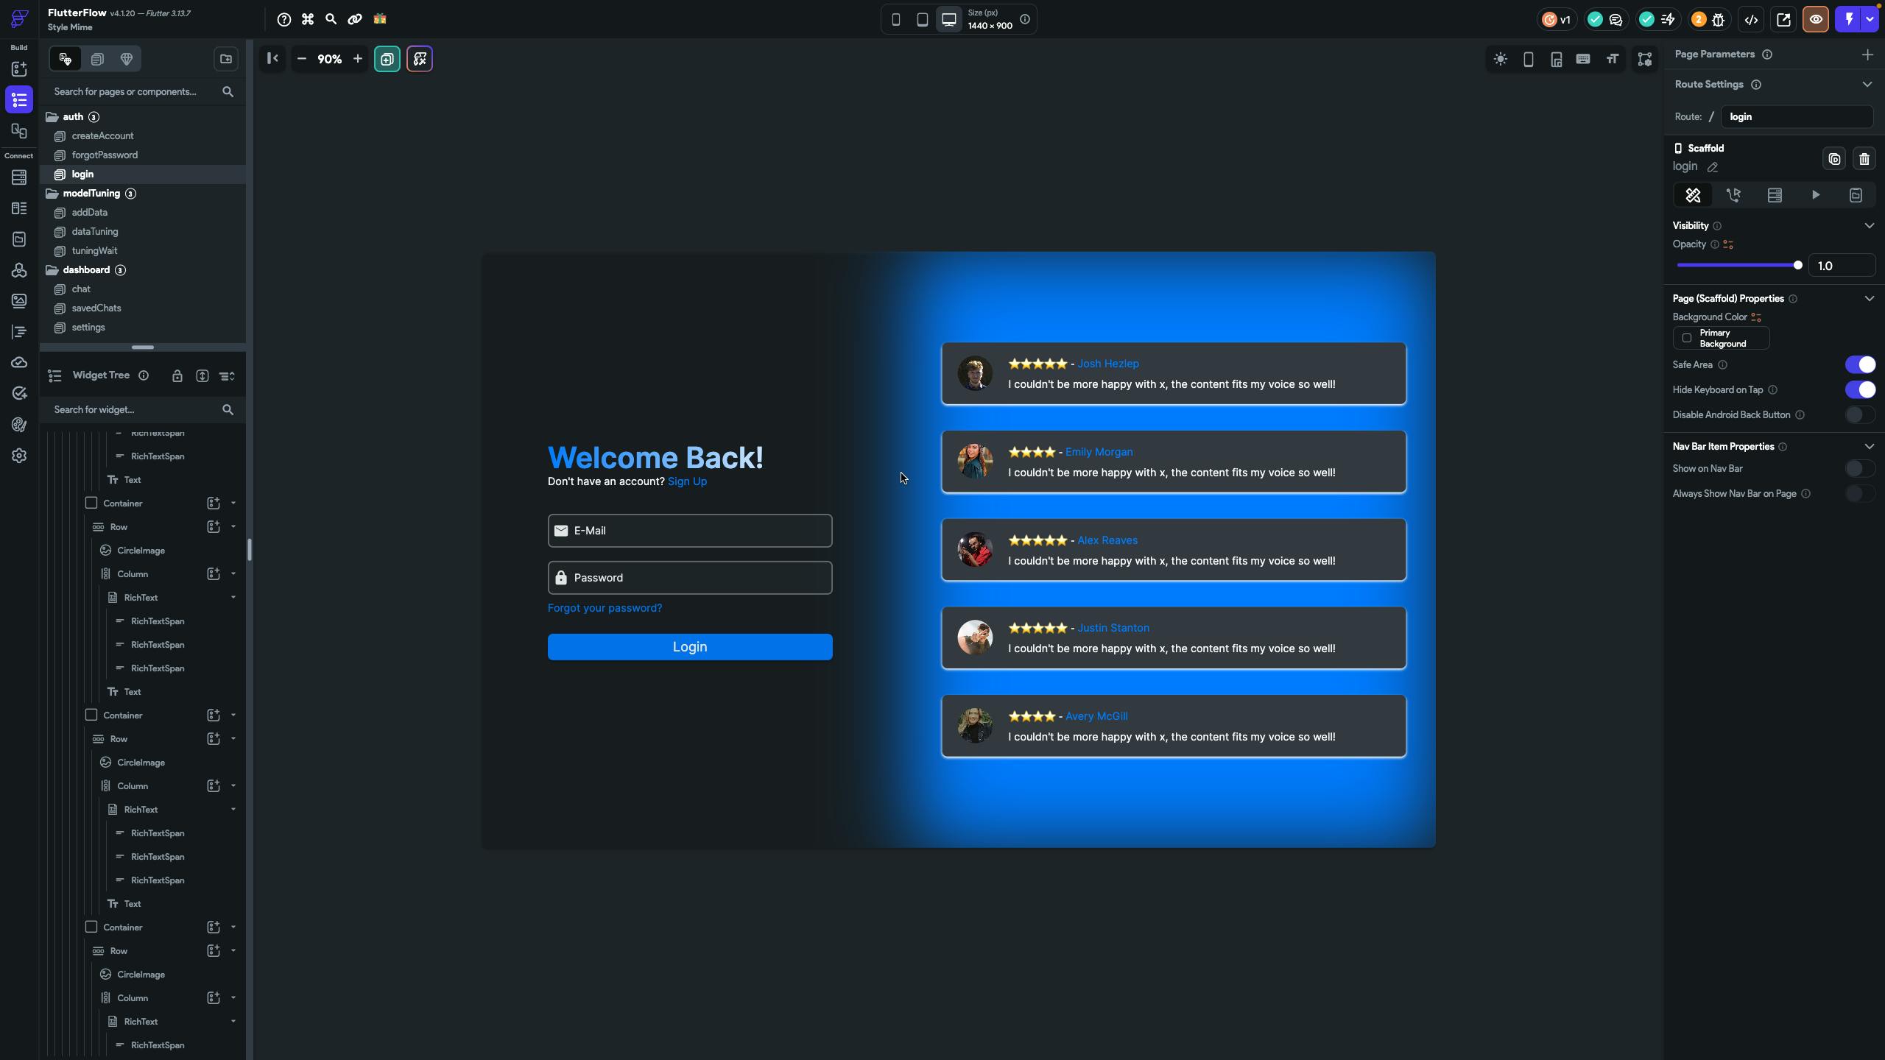Click the light mode sun icon

click(1500, 60)
